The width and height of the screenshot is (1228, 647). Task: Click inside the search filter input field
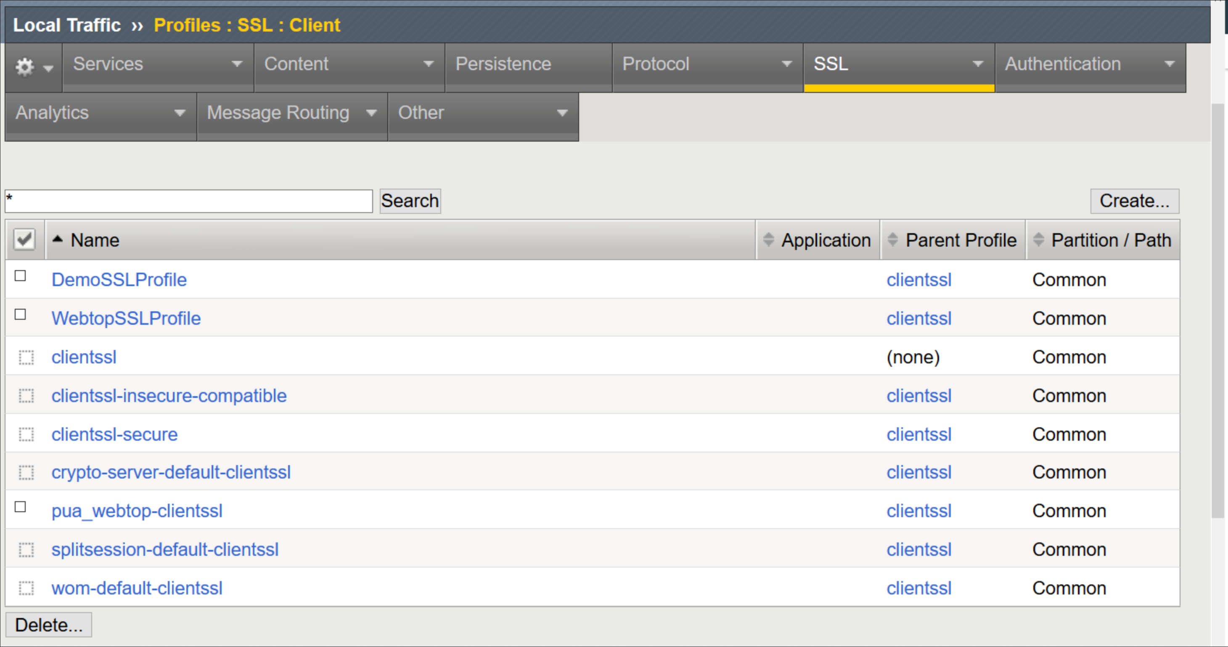pos(188,200)
